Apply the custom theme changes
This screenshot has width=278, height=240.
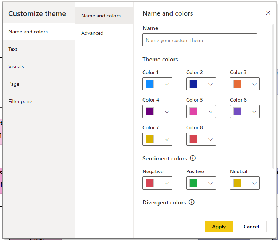[x=219, y=227]
